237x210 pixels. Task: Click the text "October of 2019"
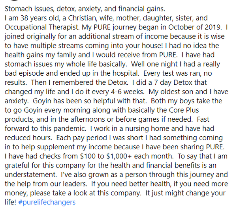coord(180,29)
